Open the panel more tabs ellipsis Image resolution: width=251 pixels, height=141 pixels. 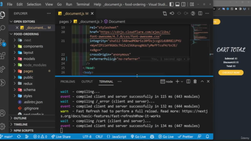[x=119, y=81]
